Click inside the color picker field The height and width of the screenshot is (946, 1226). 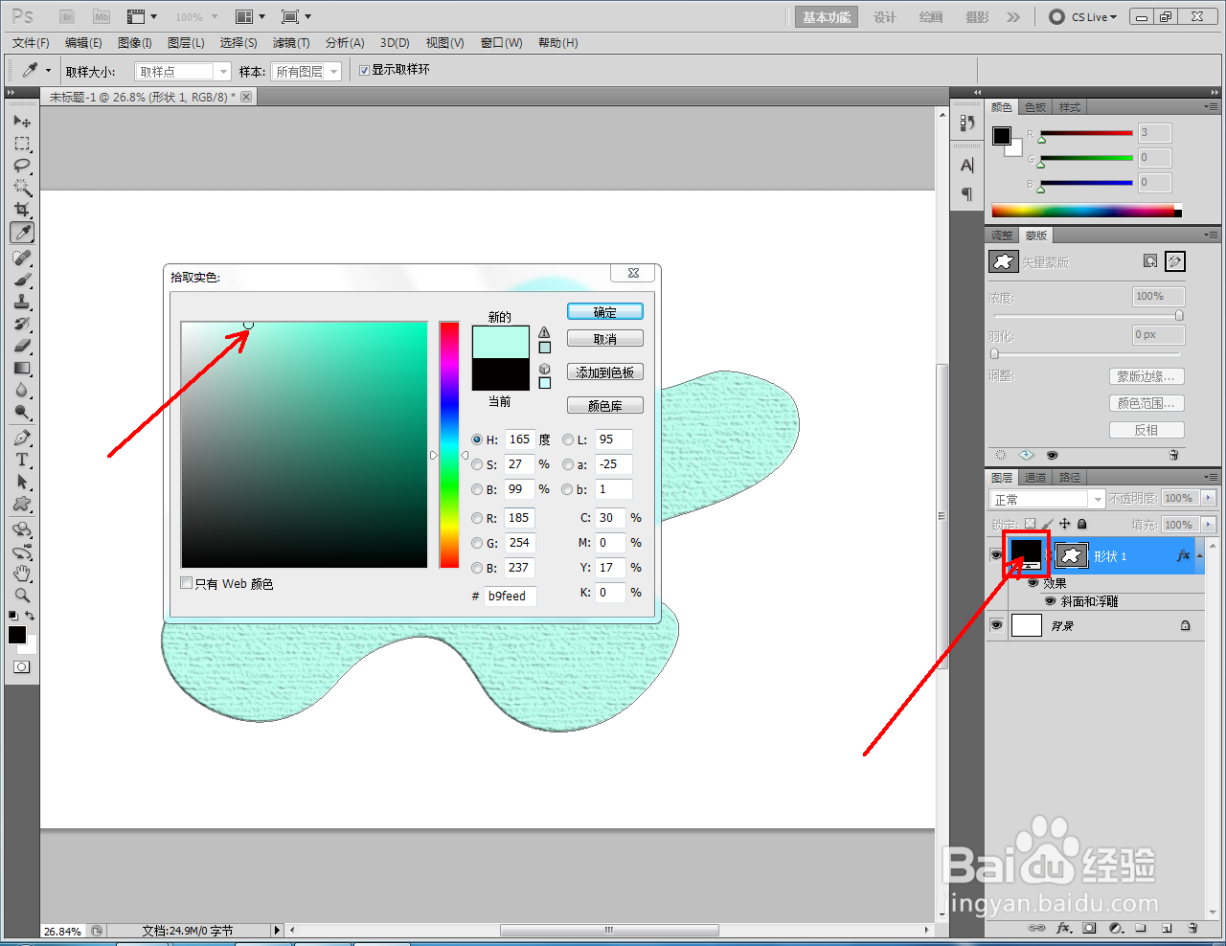click(304, 445)
